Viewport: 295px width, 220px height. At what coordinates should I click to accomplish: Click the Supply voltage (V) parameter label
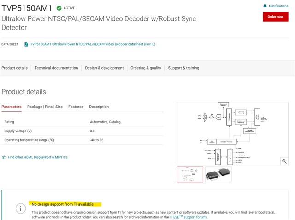coord(18,131)
